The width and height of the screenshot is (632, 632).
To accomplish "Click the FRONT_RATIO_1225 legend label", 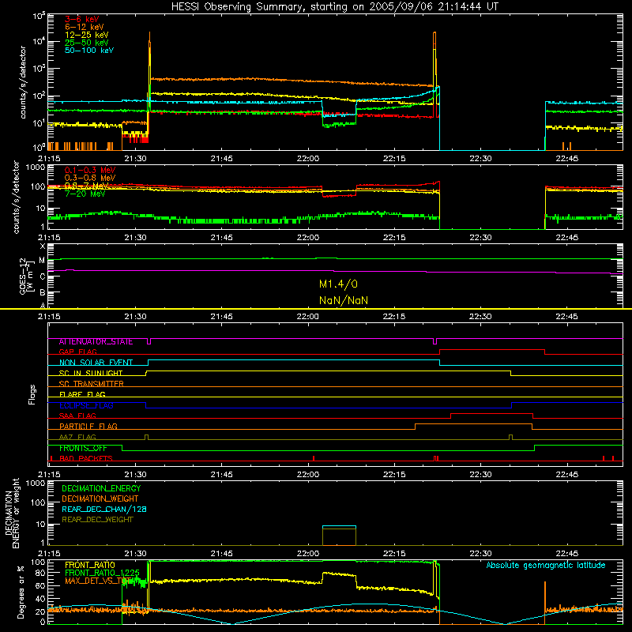I will 102,573.
